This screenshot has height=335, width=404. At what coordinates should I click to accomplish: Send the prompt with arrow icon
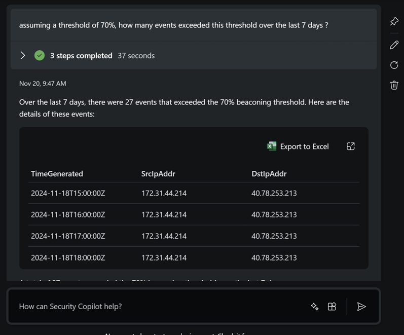click(x=361, y=306)
